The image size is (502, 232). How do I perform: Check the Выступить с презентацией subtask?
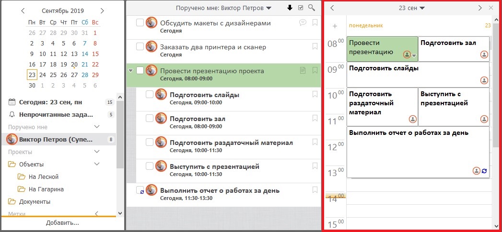tap(150, 166)
